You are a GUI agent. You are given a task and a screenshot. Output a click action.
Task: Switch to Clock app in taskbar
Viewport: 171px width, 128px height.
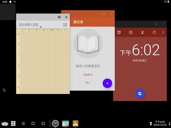56,124
